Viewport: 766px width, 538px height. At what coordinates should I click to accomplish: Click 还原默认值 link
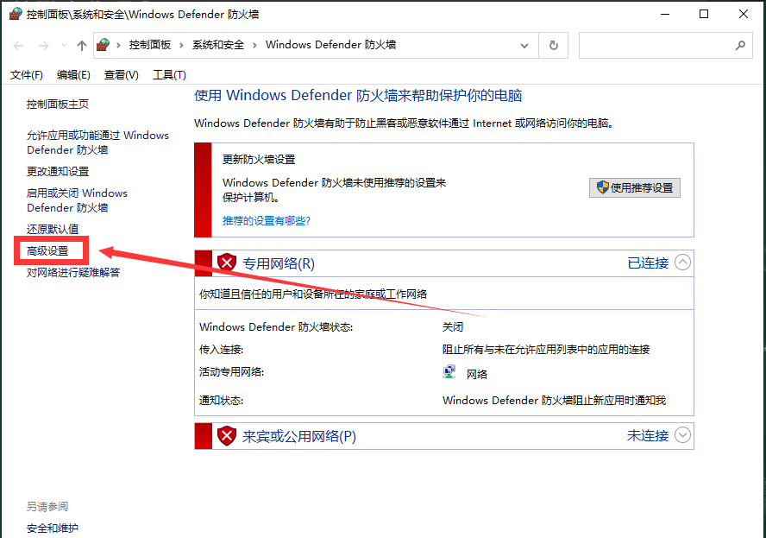pos(53,229)
